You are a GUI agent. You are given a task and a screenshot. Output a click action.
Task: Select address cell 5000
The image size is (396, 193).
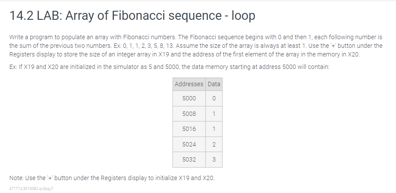click(189, 98)
